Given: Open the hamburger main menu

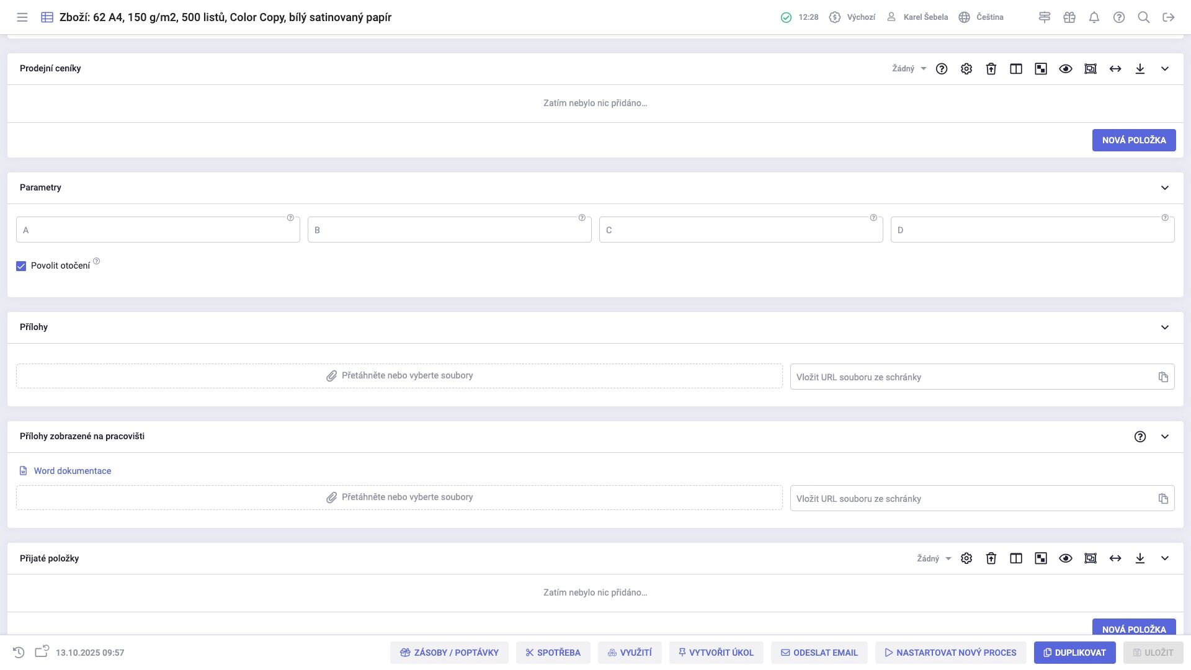Looking at the screenshot, I should pos(22,17).
